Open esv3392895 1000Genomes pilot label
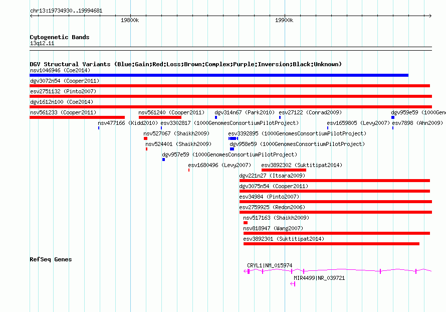This screenshot has width=446, height=312. point(297,133)
